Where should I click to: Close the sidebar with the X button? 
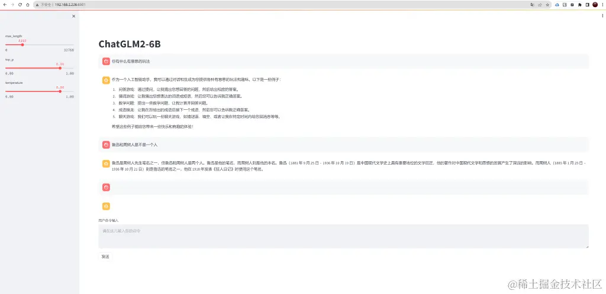pos(74,16)
